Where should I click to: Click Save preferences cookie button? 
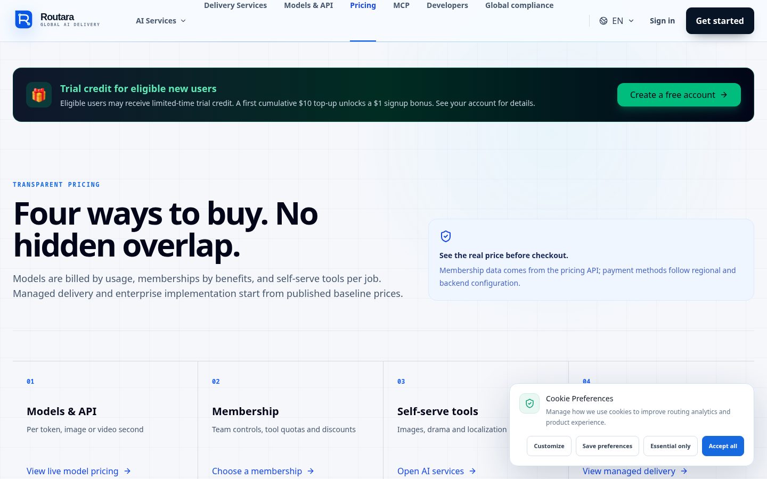click(x=607, y=446)
